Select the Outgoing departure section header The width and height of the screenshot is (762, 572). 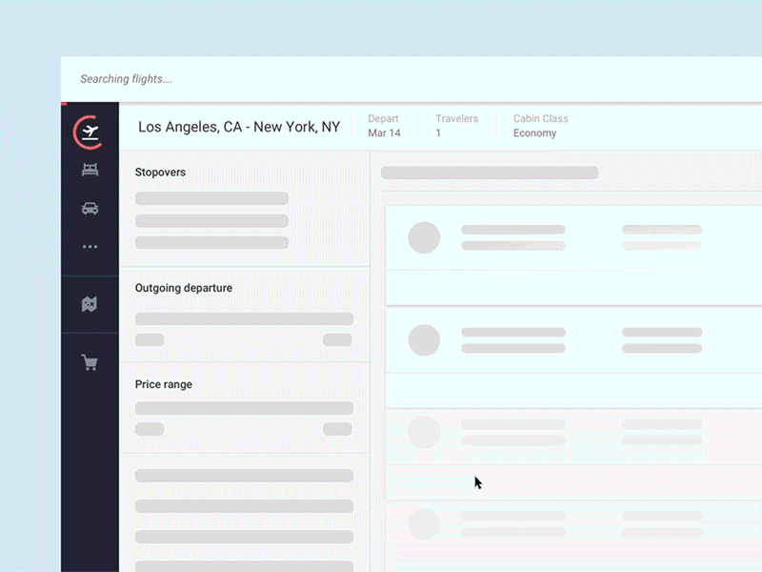(184, 287)
